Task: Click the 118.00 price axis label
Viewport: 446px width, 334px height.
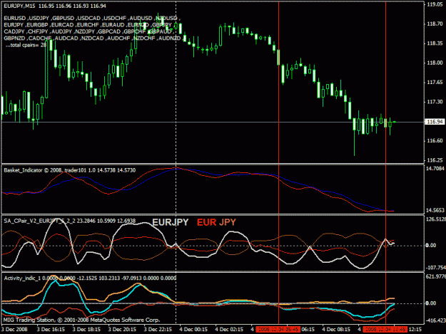Action: click(x=435, y=63)
